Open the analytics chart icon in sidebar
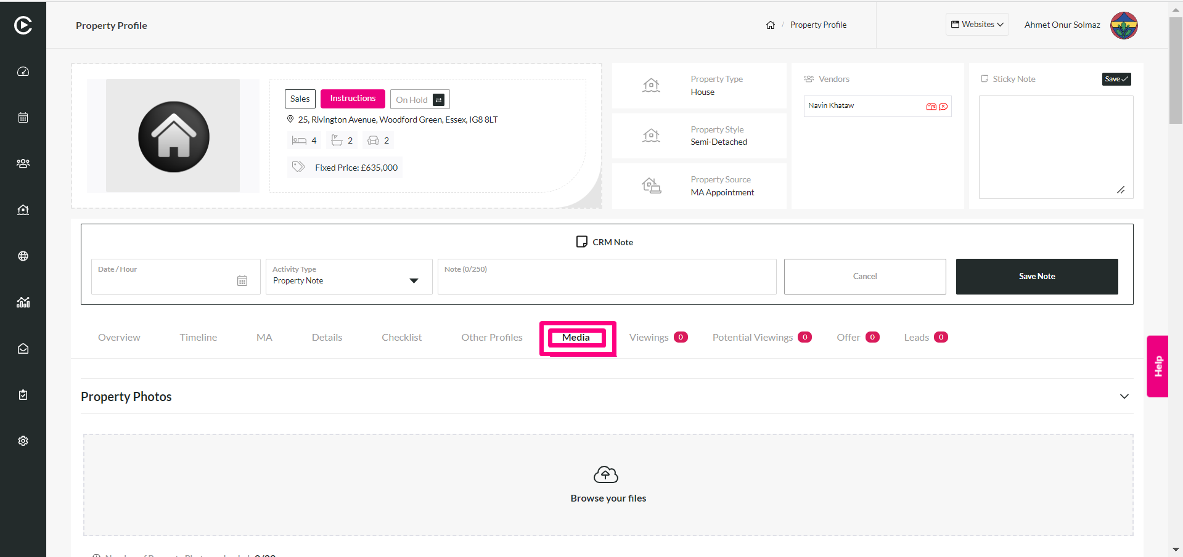Image resolution: width=1183 pixels, height=557 pixels. click(23, 303)
